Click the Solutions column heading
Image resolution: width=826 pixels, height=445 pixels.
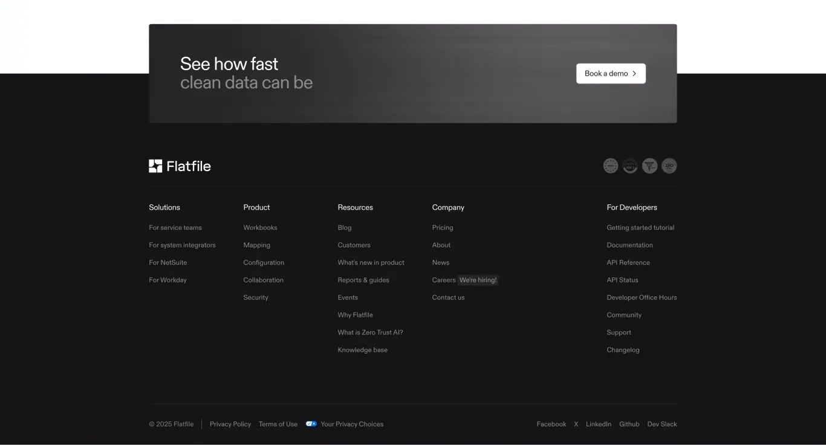[x=164, y=207]
